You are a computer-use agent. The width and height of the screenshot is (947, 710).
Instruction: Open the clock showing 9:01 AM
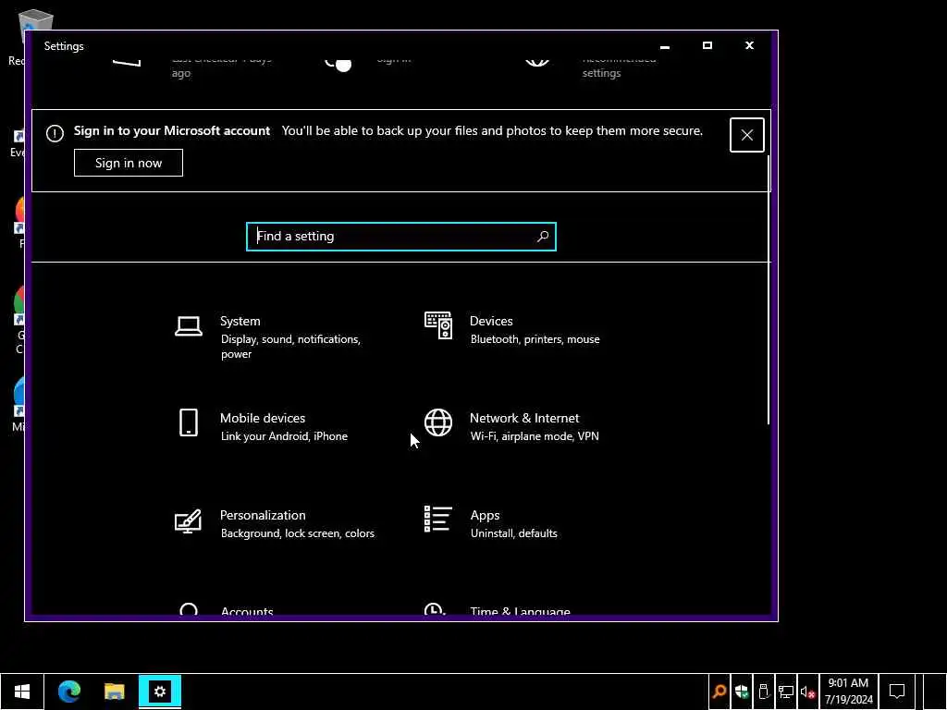(x=849, y=692)
